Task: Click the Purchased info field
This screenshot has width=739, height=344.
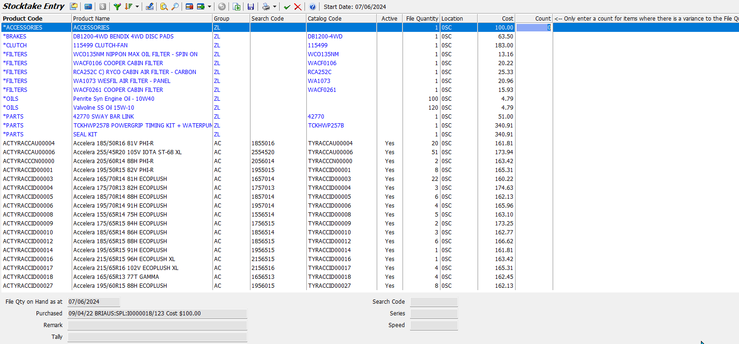Action: tap(157, 314)
